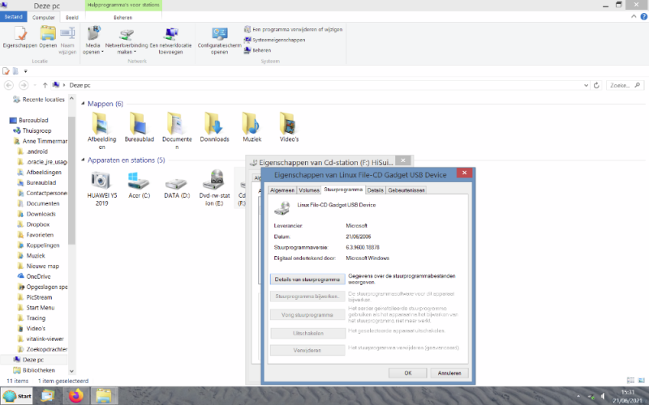The height and width of the screenshot is (405, 649).
Task: Click Systeemeigenschappen in the ribbon
Action: pyautogui.click(x=278, y=39)
